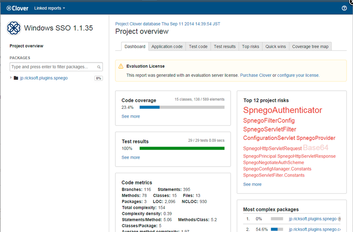Screen dimensions: 353x232
Task: Click the '29 / 29 tests 0.09 secs' text
Action: click(x=206, y=140)
